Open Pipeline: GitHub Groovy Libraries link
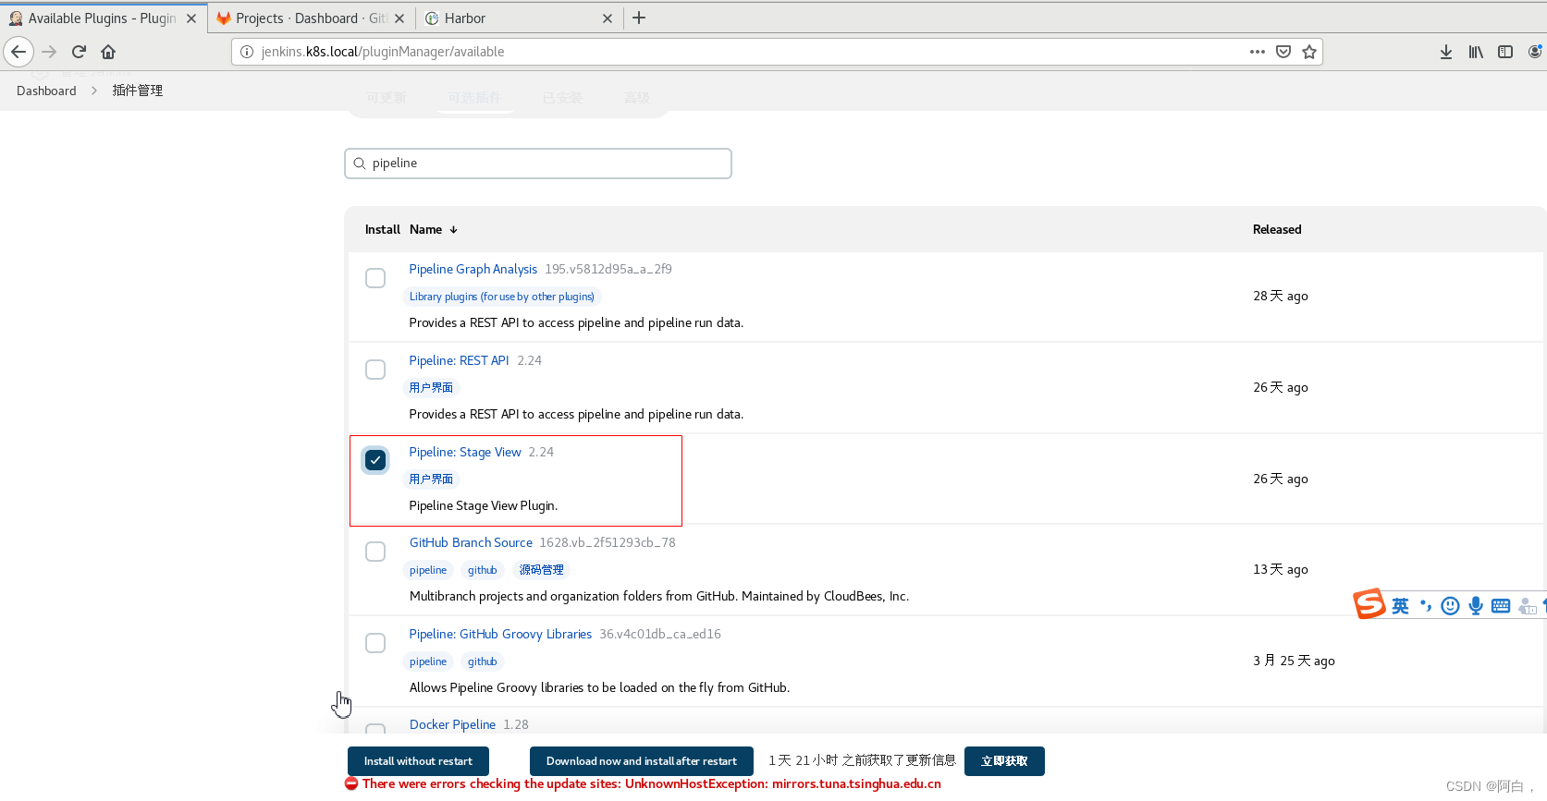The height and width of the screenshot is (801, 1547). pyautogui.click(x=500, y=634)
